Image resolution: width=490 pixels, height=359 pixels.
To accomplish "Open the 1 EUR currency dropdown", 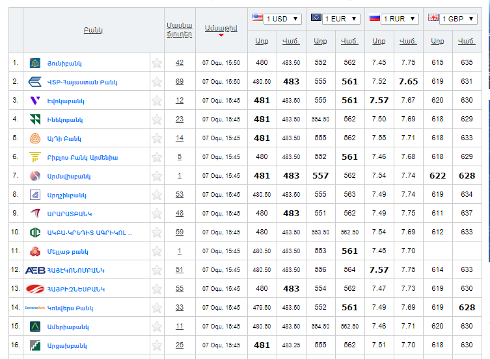I will (341, 19).
